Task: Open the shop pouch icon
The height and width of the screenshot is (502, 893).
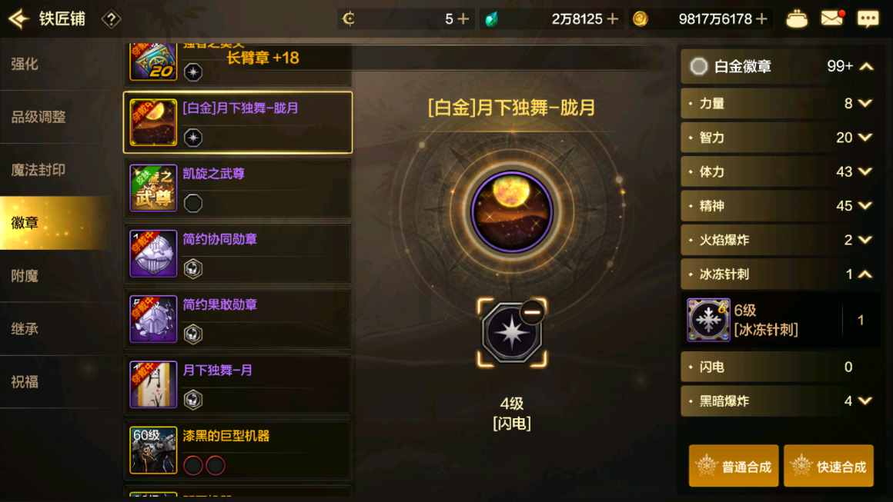Action: tap(796, 18)
